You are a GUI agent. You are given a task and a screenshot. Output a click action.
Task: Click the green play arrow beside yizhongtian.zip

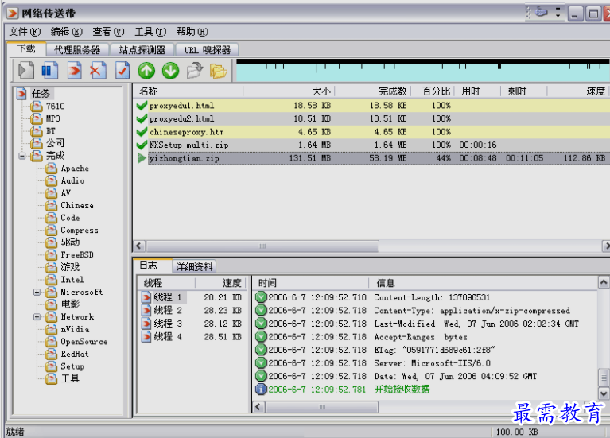[142, 158]
